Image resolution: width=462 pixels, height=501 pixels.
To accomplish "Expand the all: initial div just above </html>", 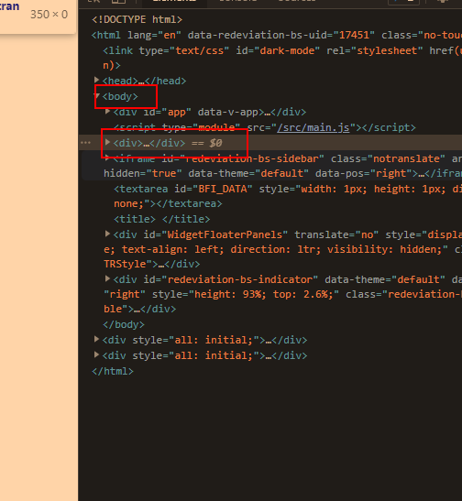I will (96, 354).
